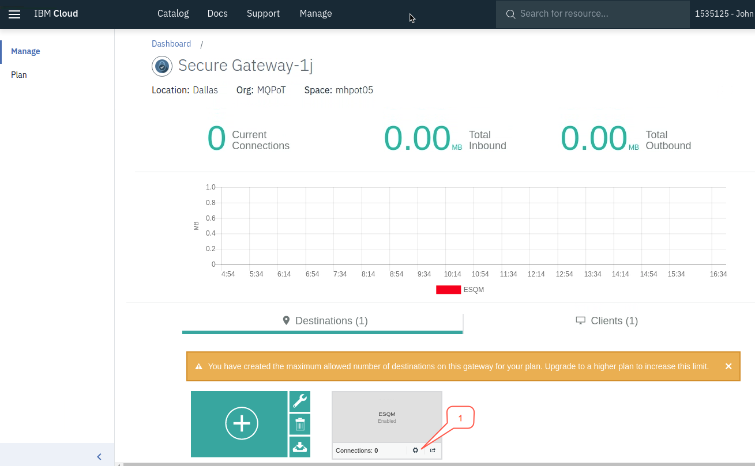
Task: Click the ESQM destination share icon
Action: (x=433, y=450)
